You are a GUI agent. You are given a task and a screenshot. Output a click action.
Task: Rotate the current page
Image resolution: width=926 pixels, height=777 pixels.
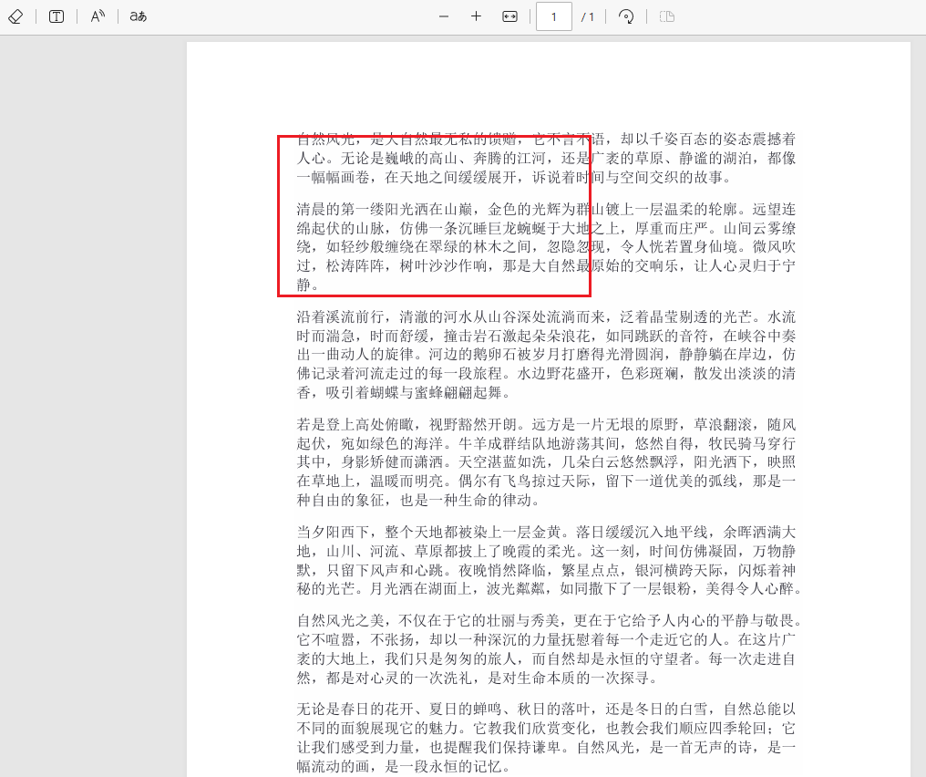tap(626, 16)
